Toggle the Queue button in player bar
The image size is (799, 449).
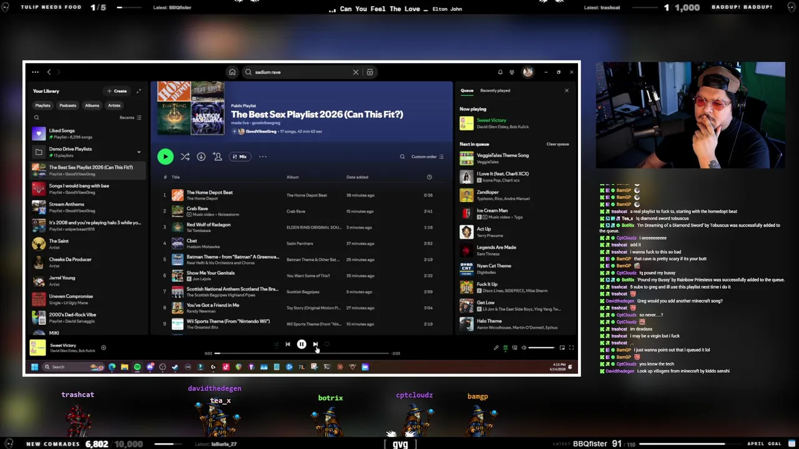click(505, 348)
